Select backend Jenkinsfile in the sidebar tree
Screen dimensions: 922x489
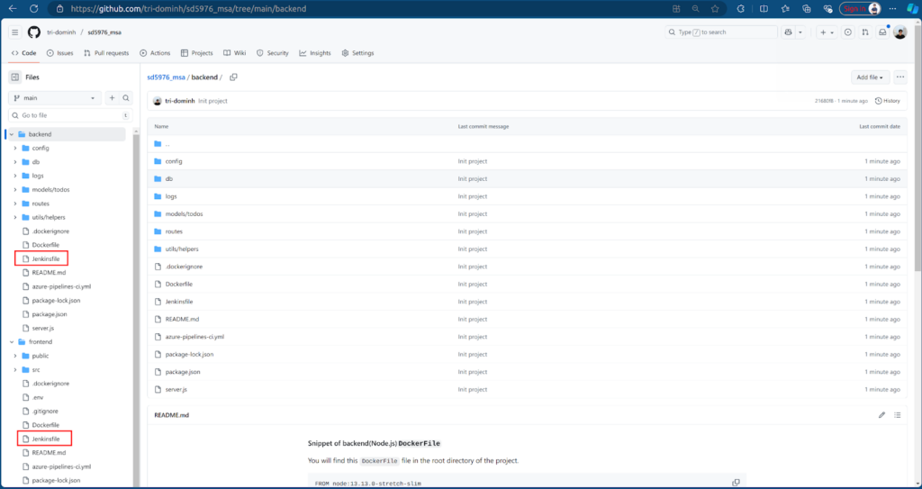pyautogui.click(x=45, y=258)
